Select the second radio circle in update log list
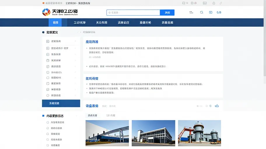This screenshot has height=149, width=266. coord(48,128)
